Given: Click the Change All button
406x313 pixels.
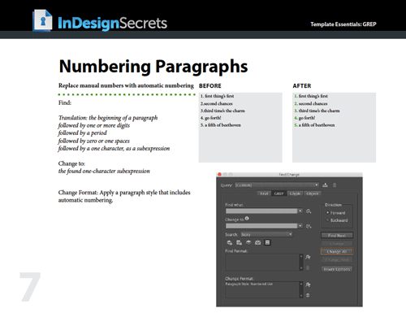Looking at the screenshot, I should click(x=337, y=251).
